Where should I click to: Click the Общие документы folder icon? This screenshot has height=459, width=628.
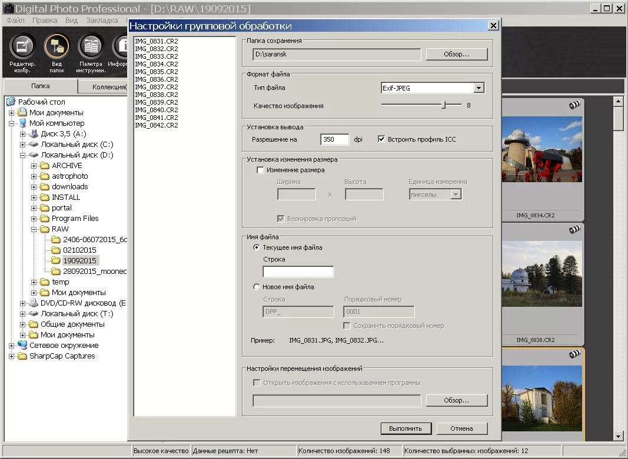(x=34, y=324)
